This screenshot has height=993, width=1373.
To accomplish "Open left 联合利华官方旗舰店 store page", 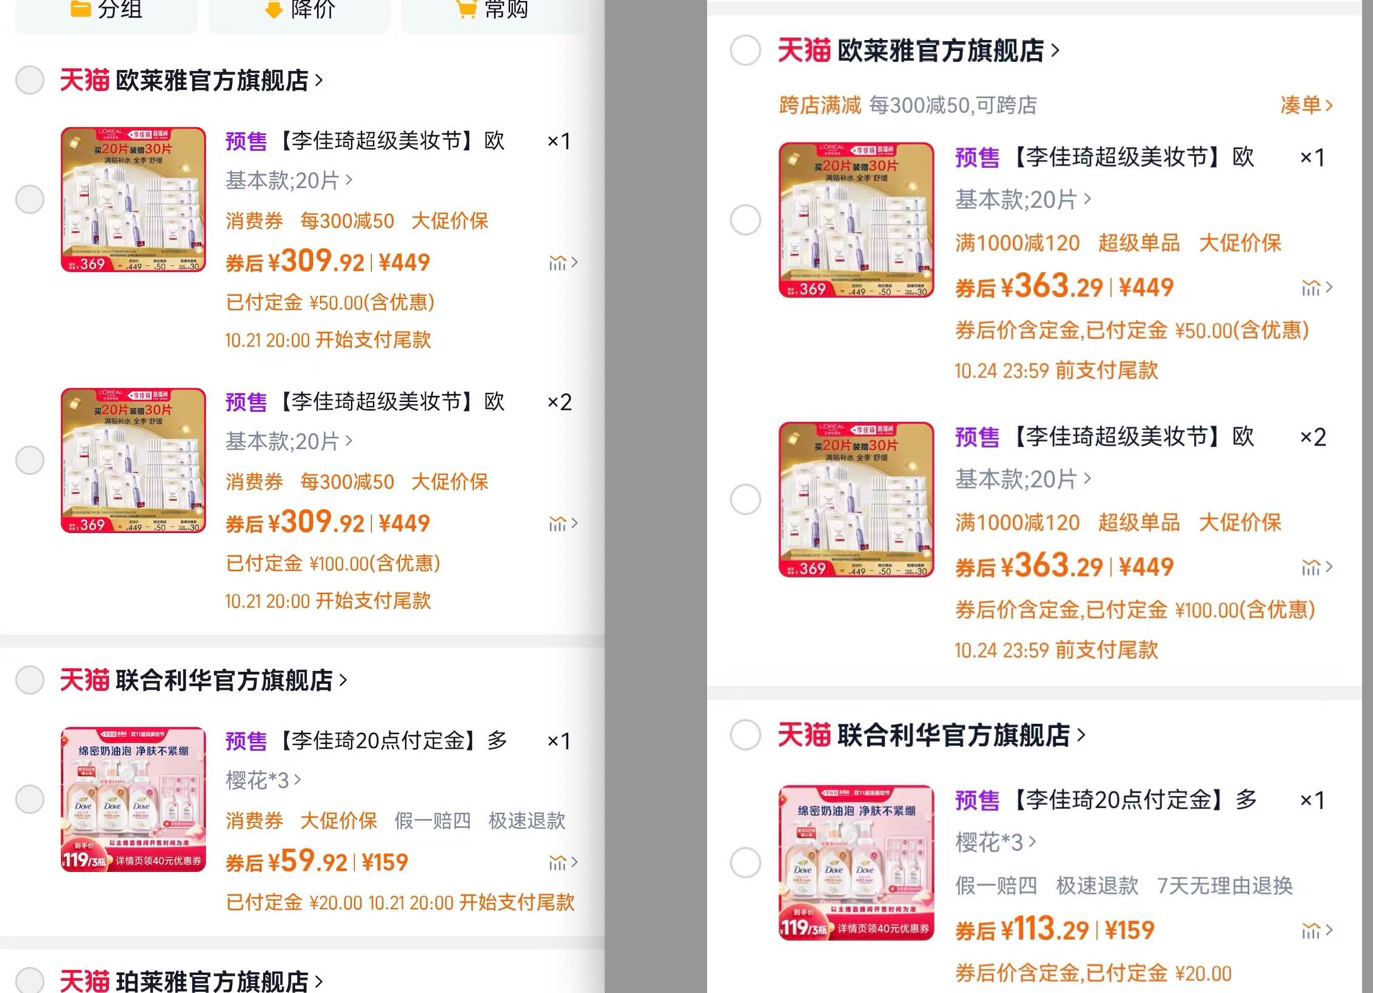I will click(224, 680).
